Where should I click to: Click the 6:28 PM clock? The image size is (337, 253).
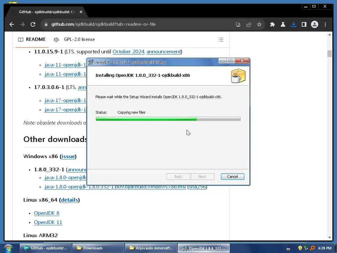click(x=325, y=248)
